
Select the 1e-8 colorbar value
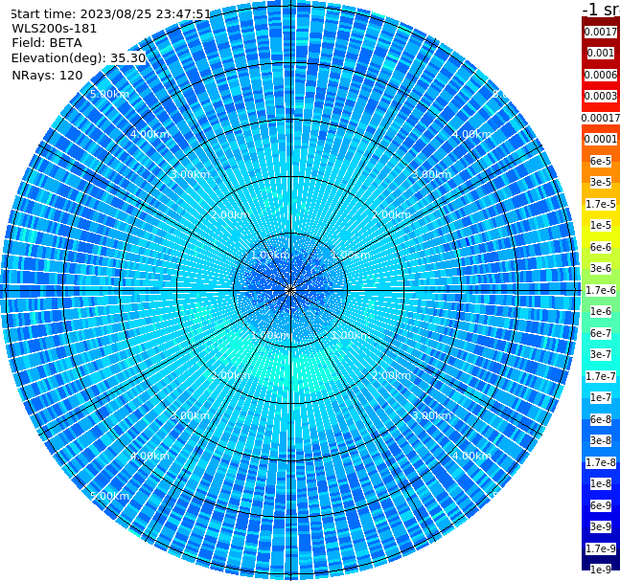coord(601,483)
